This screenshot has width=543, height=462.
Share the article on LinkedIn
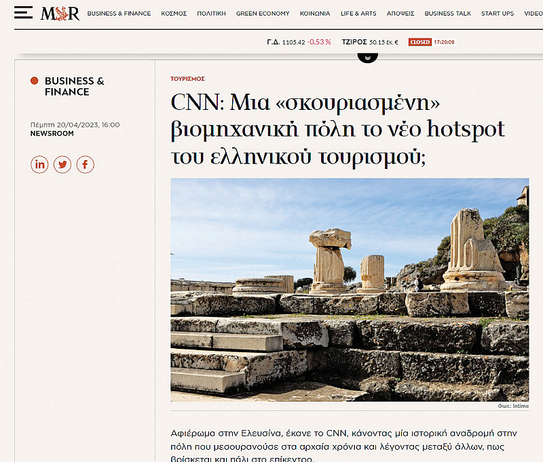pyautogui.click(x=39, y=164)
